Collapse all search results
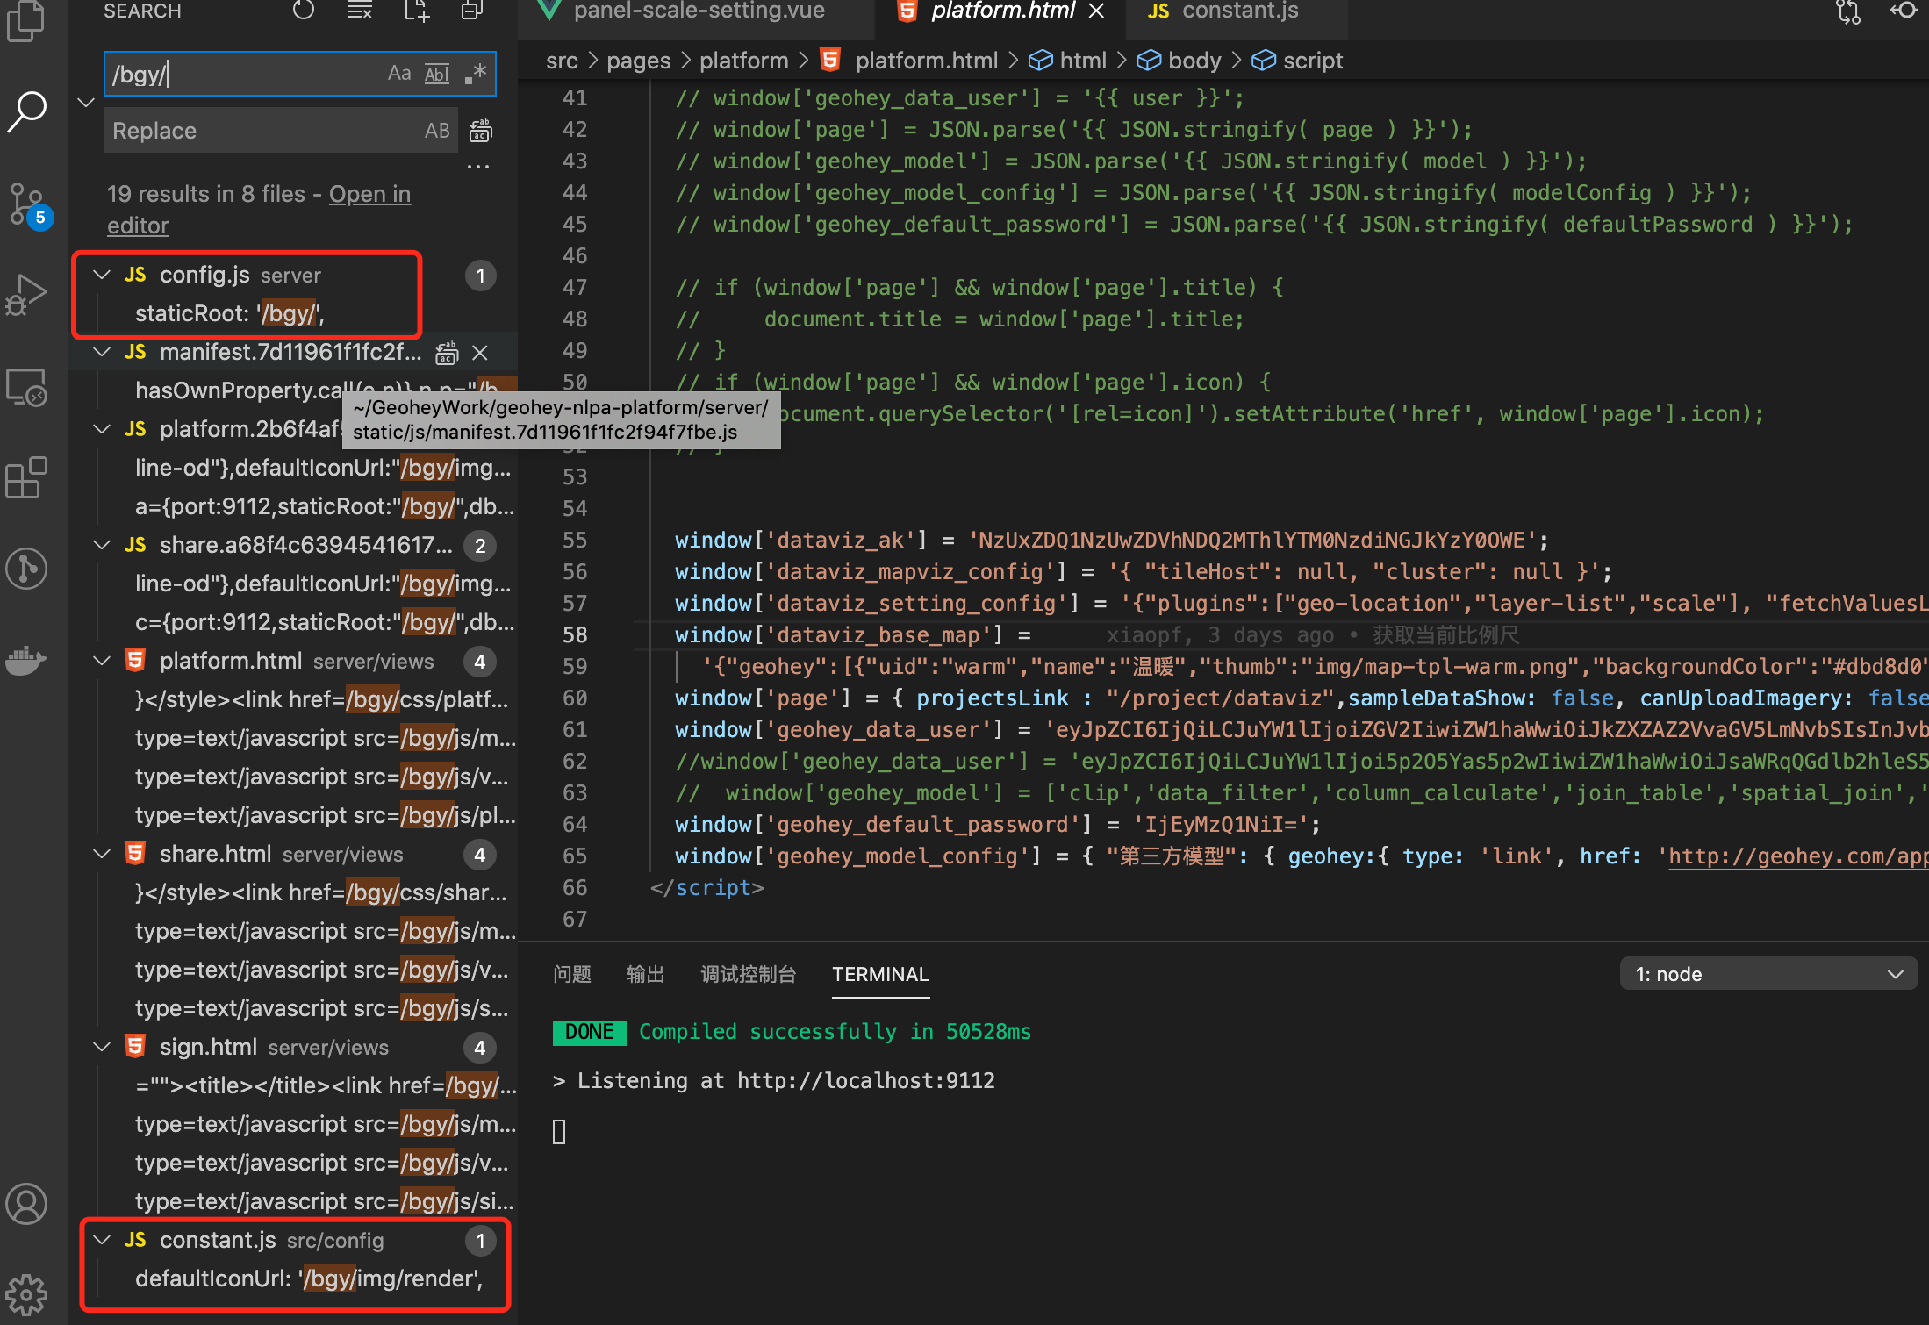The height and width of the screenshot is (1325, 1929). click(472, 11)
